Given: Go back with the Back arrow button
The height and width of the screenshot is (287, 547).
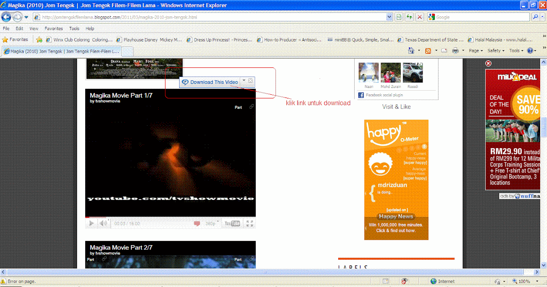Looking at the screenshot, I should [x=6, y=17].
